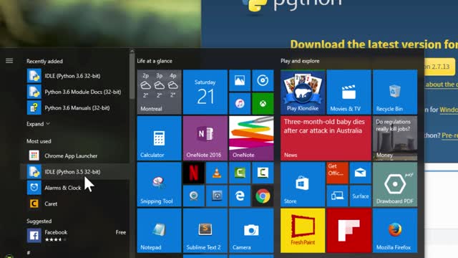Screen dimensions: 458x258
Task: Open Chrome App Launcher
Action: (x=74, y=156)
